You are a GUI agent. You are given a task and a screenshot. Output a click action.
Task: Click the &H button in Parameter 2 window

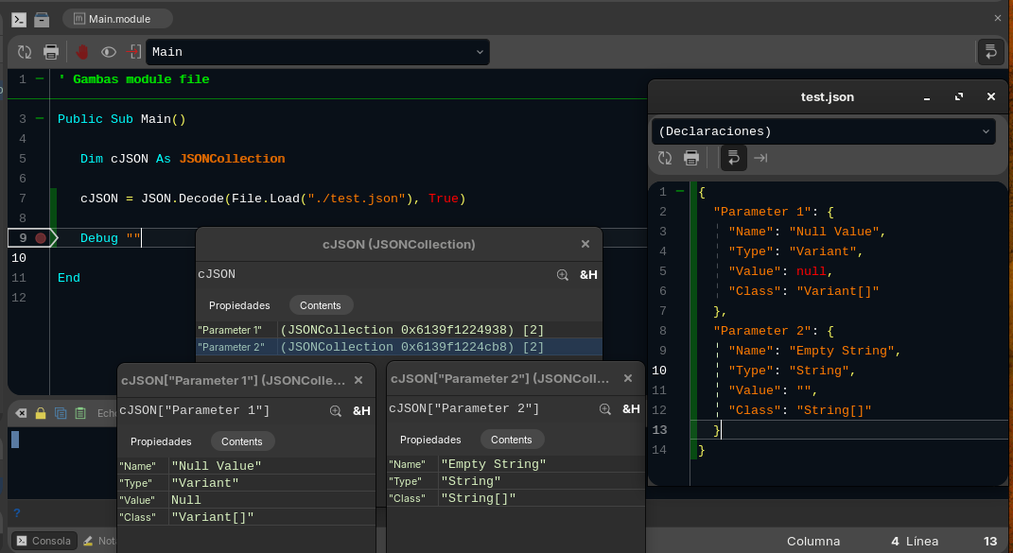pyautogui.click(x=631, y=410)
